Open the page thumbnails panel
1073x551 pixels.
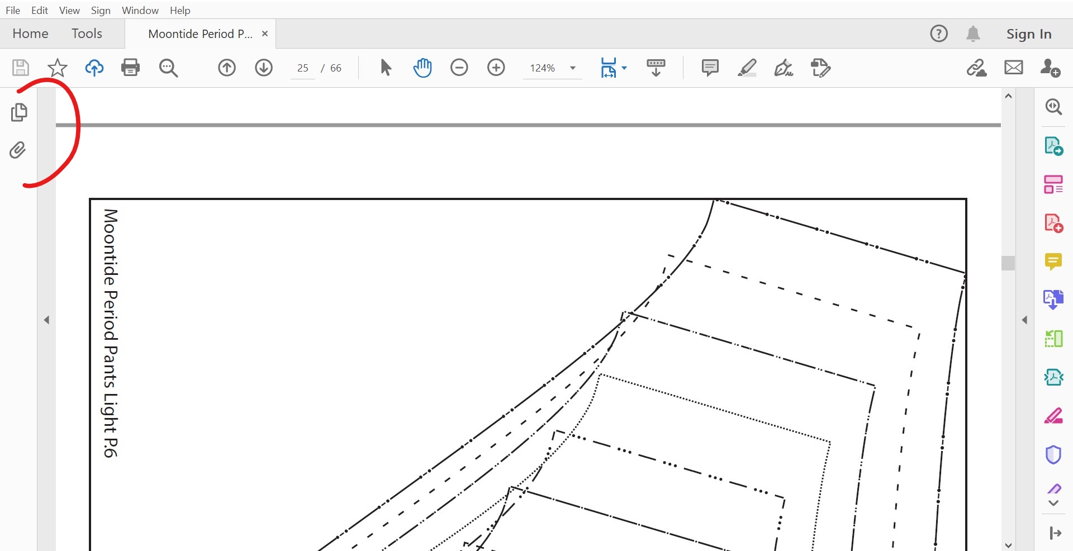20,112
